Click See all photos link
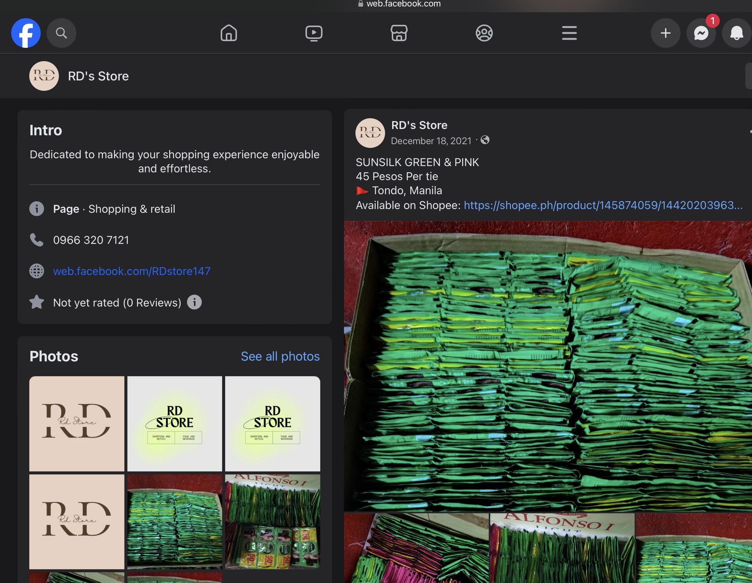Viewport: 752px width, 583px height. click(x=280, y=356)
